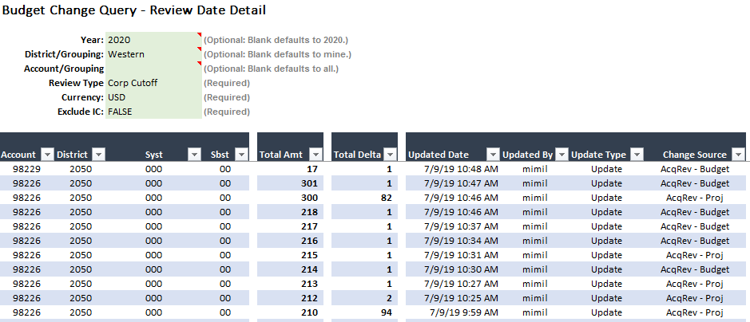Open the Total Amt filter dropdown
This screenshot has height=322, width=750.
coord(316,155)
